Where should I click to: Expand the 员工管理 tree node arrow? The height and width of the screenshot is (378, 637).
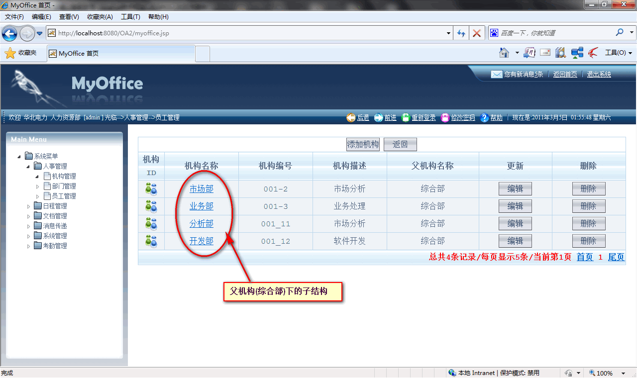37,196
